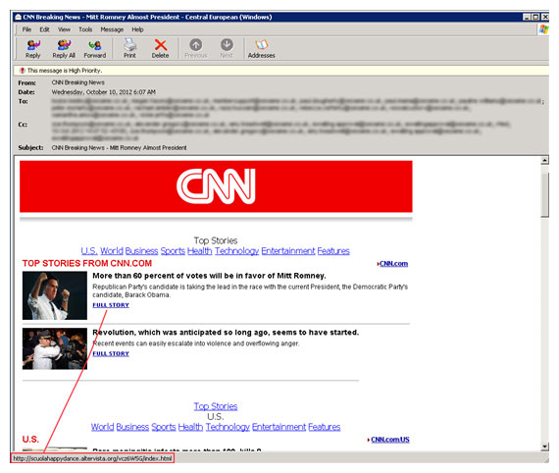Viewport: 559px width, 473px height.
Task: Open the Edit menu
Action: 44,29
